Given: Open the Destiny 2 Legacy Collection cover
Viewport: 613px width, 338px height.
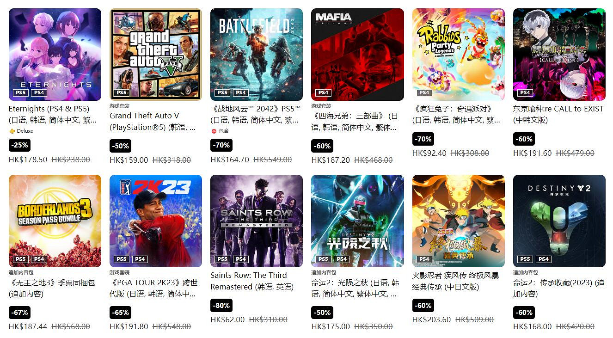Looking at the screenshot, I should pyautogui.click(x=559, y=221).
